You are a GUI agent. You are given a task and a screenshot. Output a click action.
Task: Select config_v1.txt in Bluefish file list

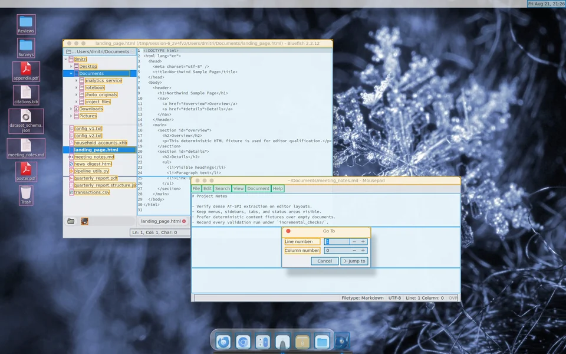(88, 129)
